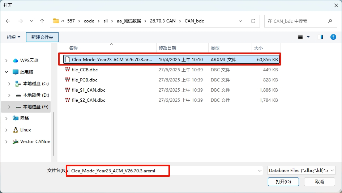Expand the Vector CANoe tree node

(7, 142)
